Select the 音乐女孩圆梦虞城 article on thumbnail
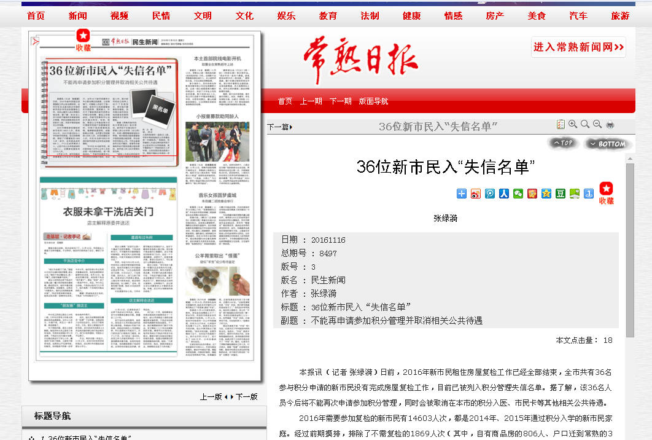 tap(217, 219)
